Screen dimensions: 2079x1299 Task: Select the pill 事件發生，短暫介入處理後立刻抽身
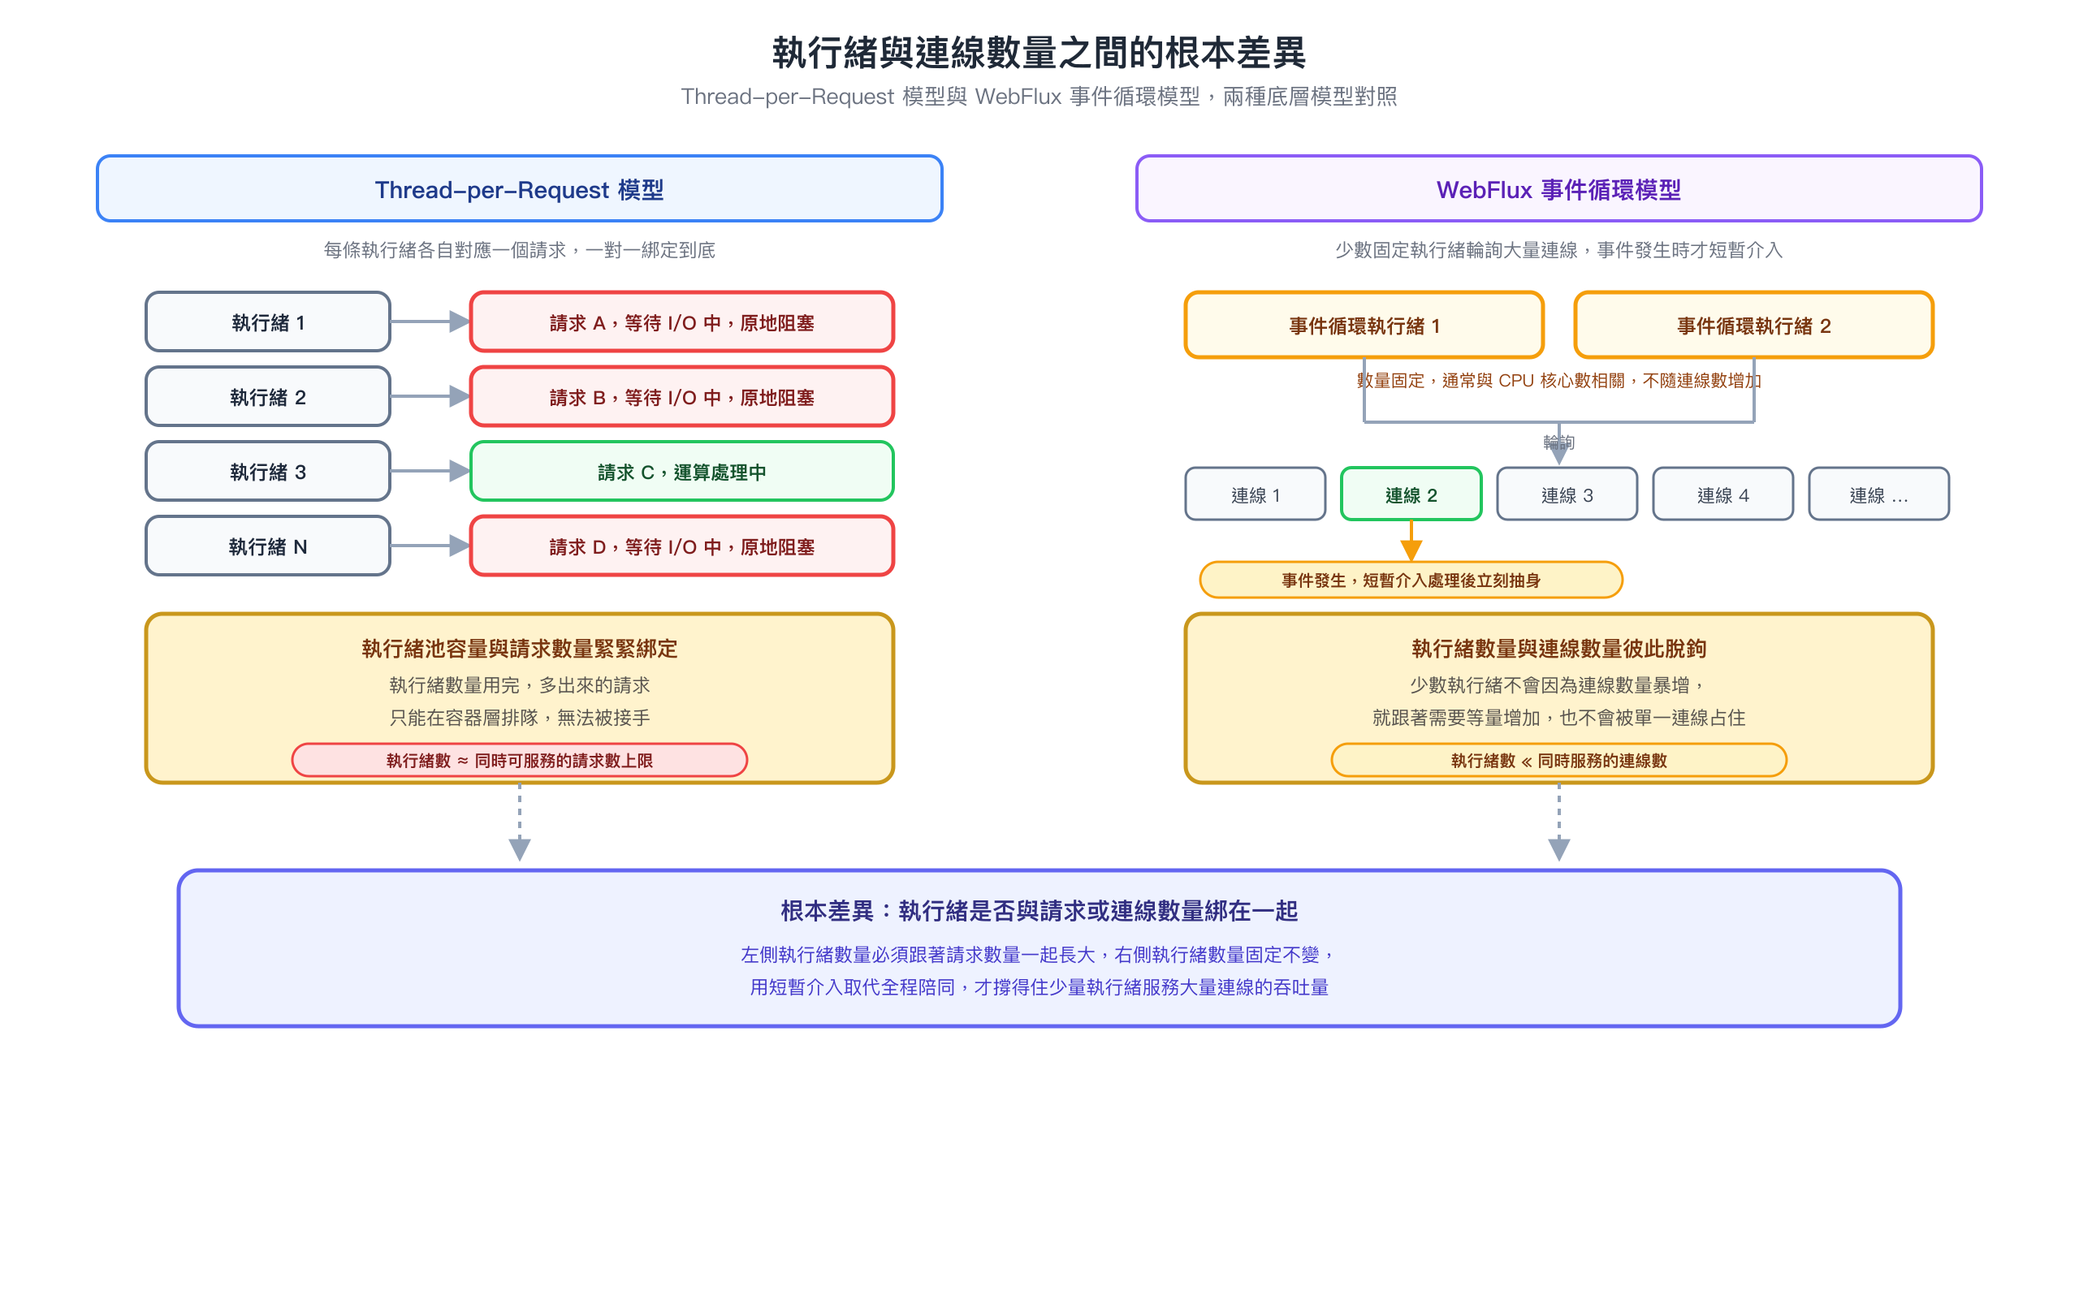click(1411, 580)
